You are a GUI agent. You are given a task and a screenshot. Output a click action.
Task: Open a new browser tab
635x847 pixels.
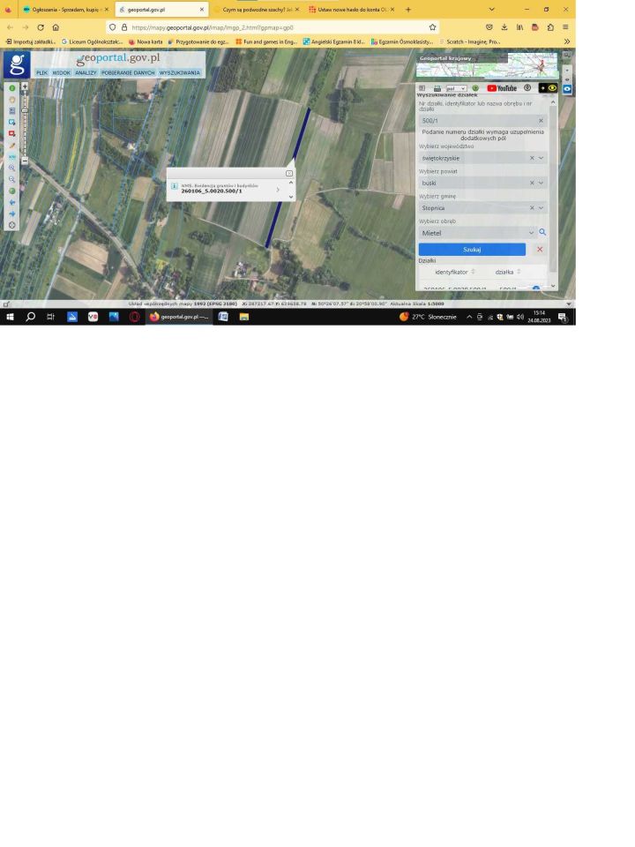[x=408, y=9]
